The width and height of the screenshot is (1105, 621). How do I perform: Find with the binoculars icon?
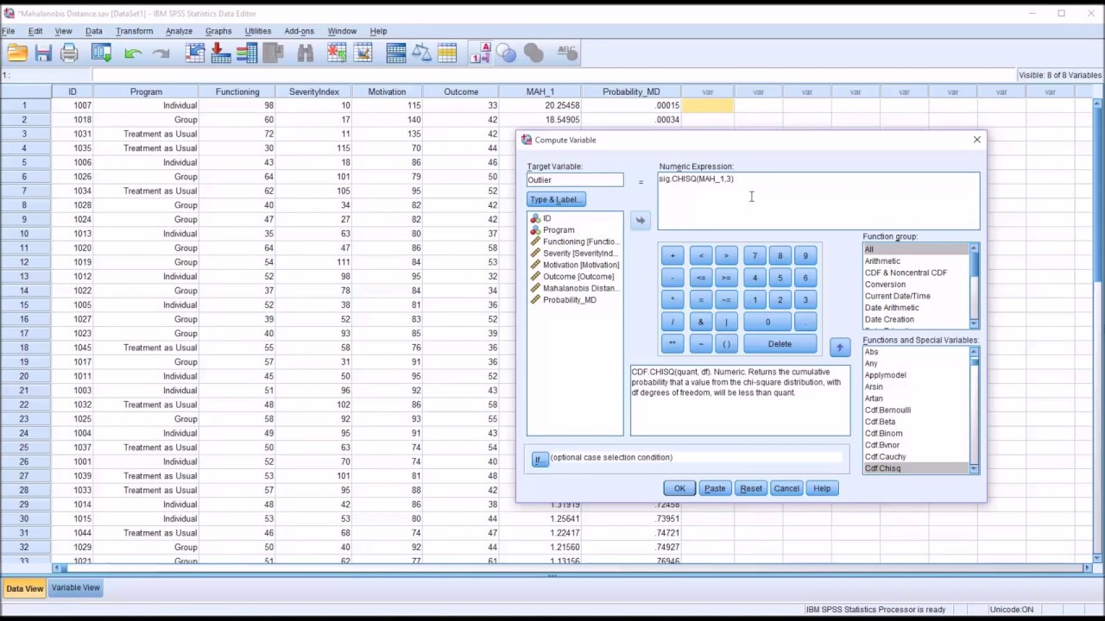pos(305,53)
